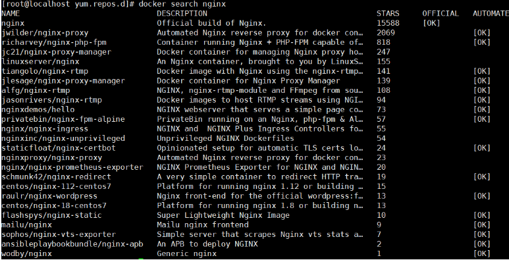Screen dimensions: 509x260
Task: Select the 'linuxserver/nginx' image name
Action: coord(40,62)
